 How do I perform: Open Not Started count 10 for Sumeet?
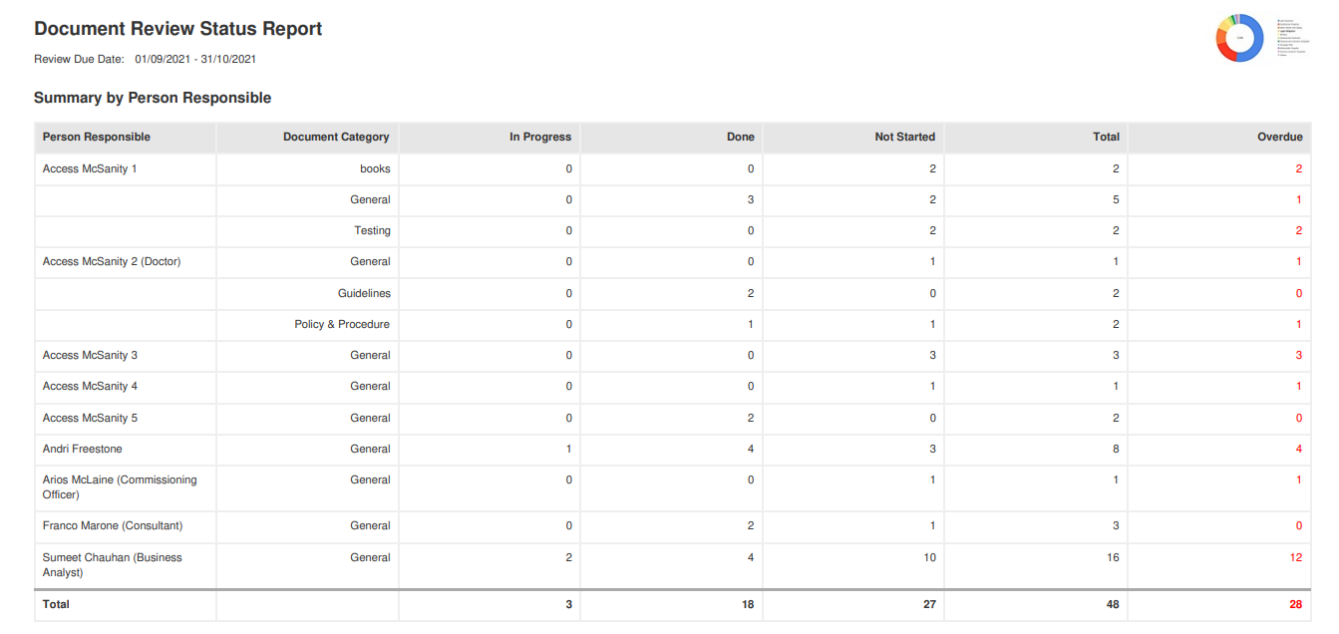coord(929,557)
